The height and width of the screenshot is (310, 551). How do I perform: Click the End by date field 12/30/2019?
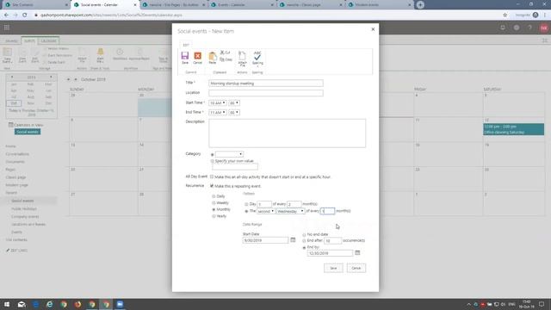pyautogui.click(x=330, y=253)
